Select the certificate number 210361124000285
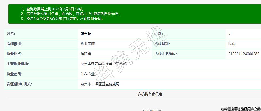 243,54
